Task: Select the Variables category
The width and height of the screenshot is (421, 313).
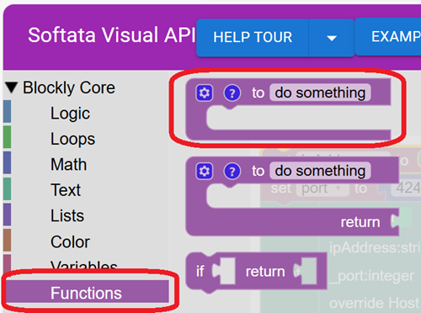Action: [x=83, y=265]
